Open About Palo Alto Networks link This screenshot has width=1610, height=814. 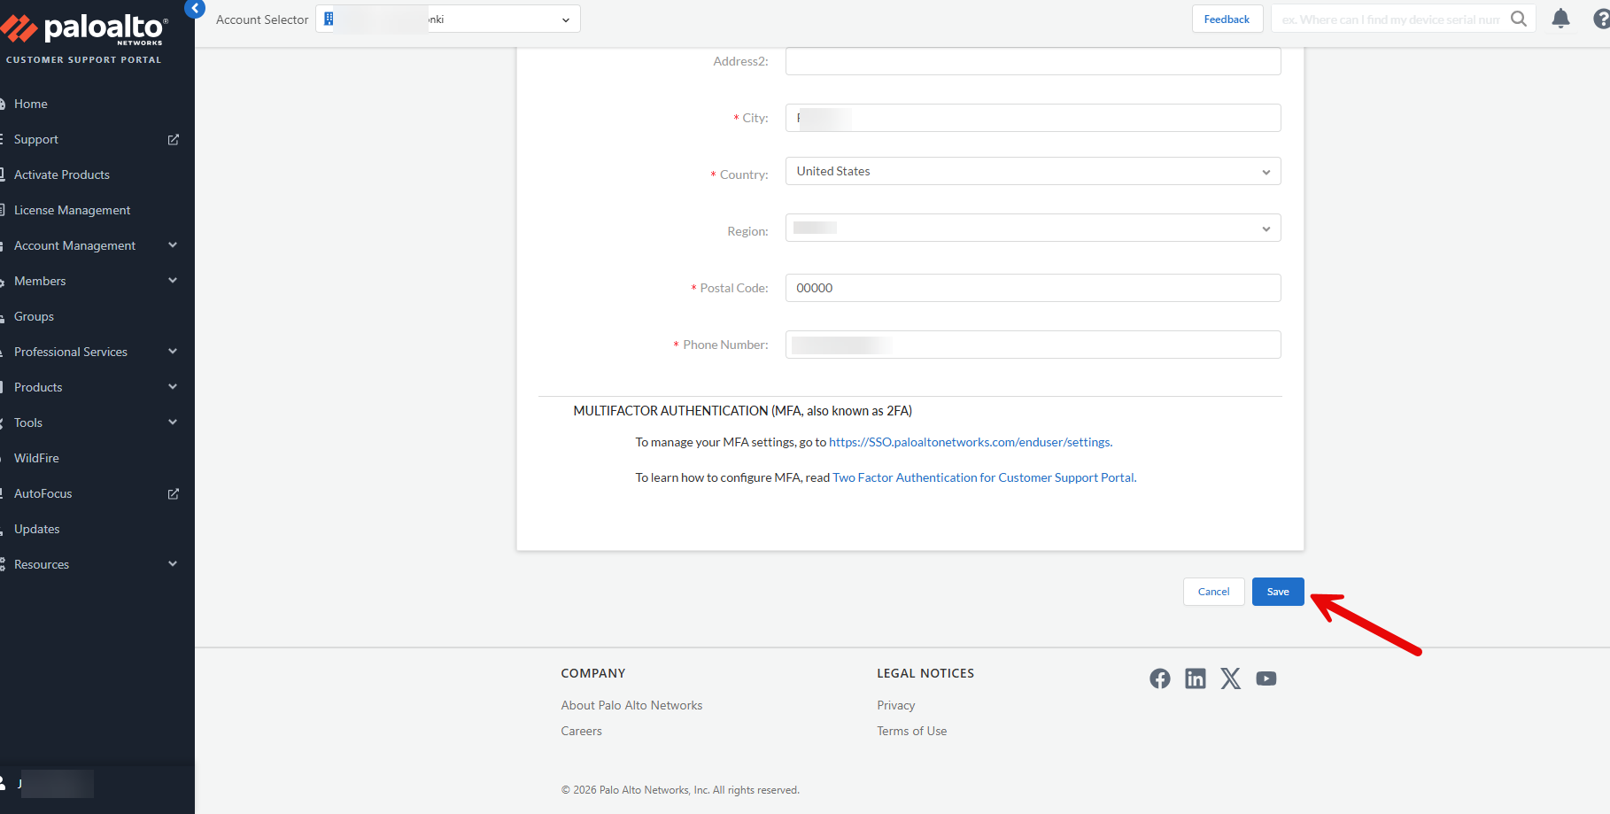[x=631, y=705]
